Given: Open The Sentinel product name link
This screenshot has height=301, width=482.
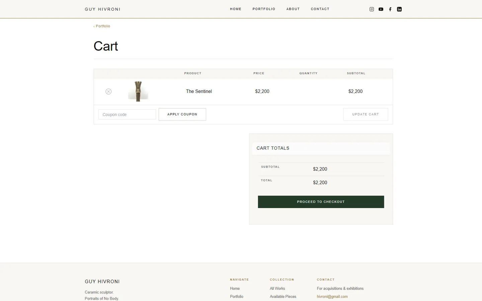Looking at the screenshot, I should click(x=199, y=91).
